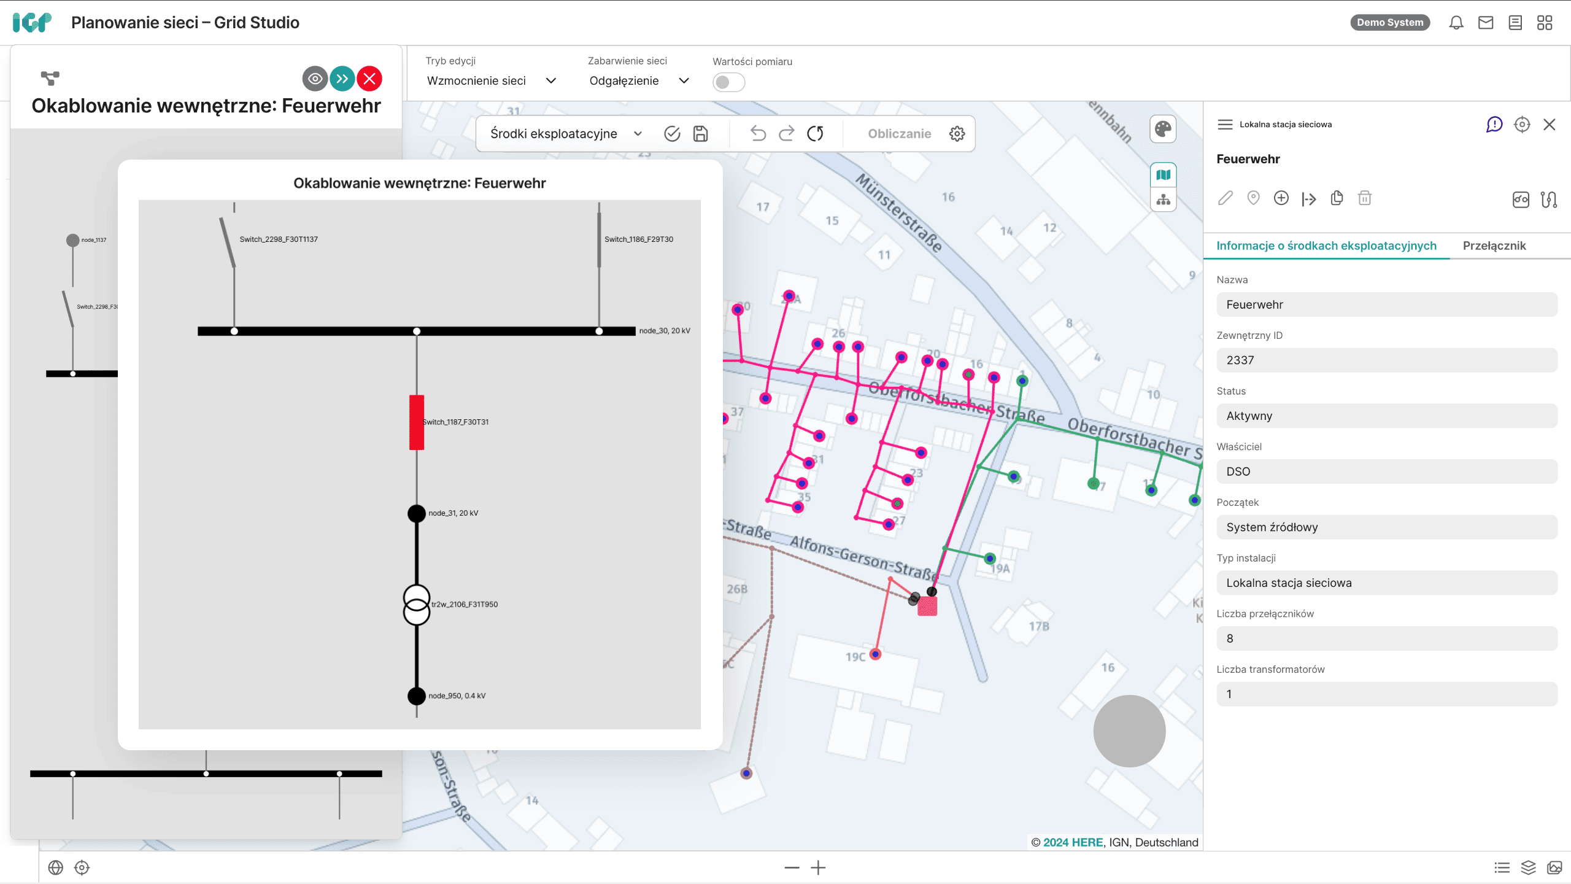Click the Obliczanie button
Viewport: 1571px width, 884px height.
[x=899, y=134]
